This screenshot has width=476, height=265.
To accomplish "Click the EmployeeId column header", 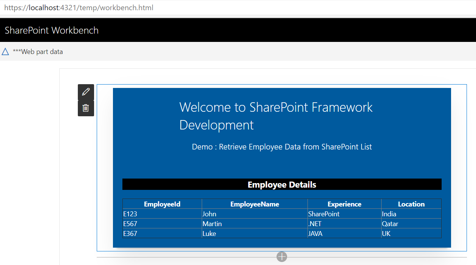I will point(162,204).
